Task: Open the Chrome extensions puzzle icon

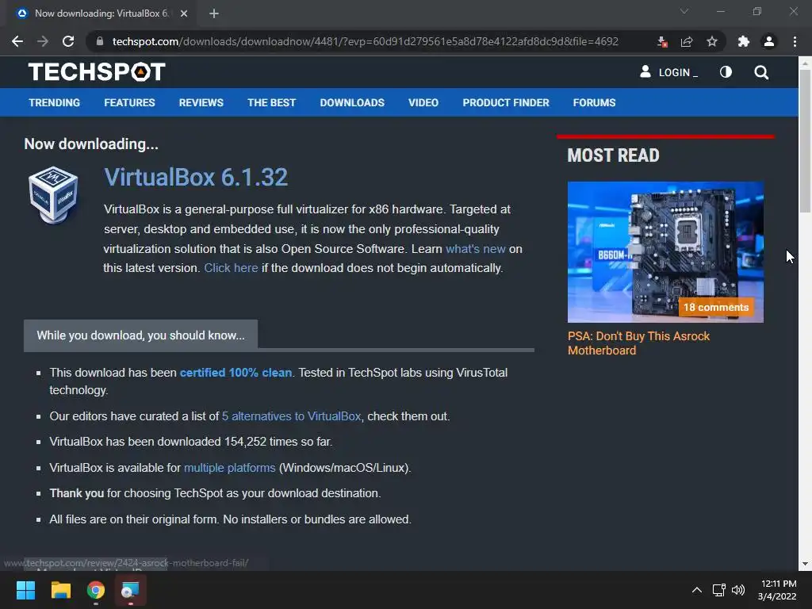Action: pos(744,41)
